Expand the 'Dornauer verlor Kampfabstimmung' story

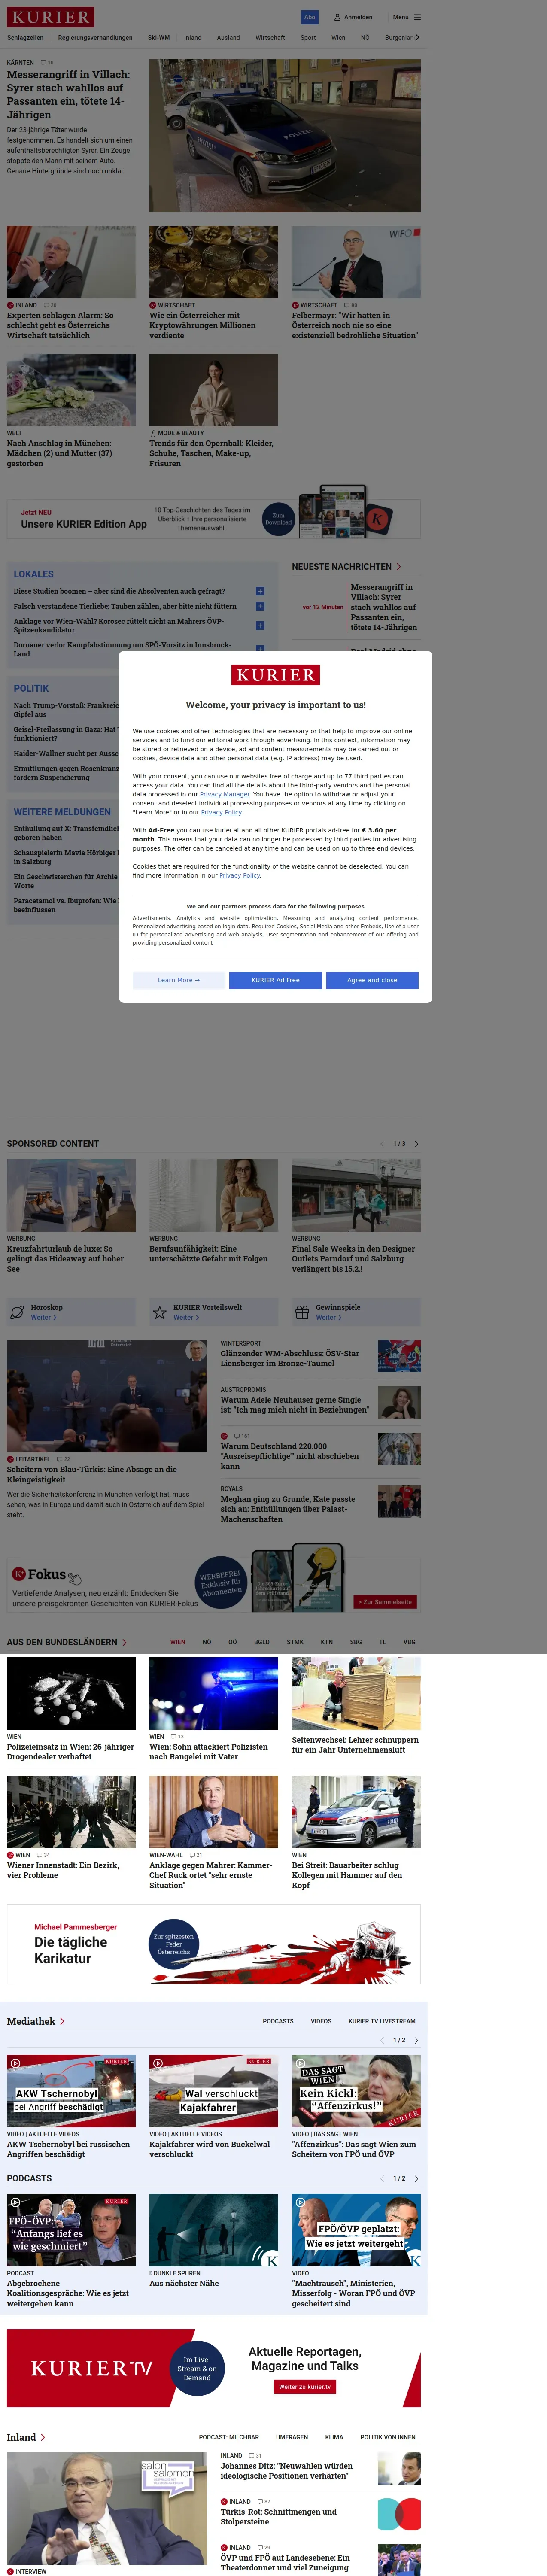point(260,649)
